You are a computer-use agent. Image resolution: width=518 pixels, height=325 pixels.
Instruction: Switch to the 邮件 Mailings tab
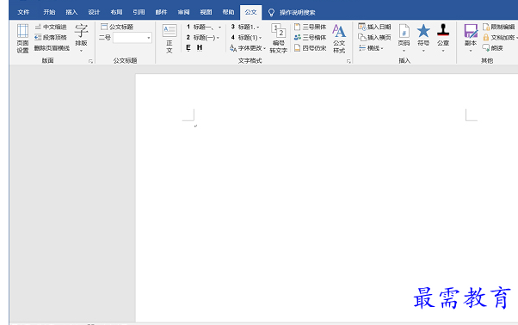click(x=161, y=13)
